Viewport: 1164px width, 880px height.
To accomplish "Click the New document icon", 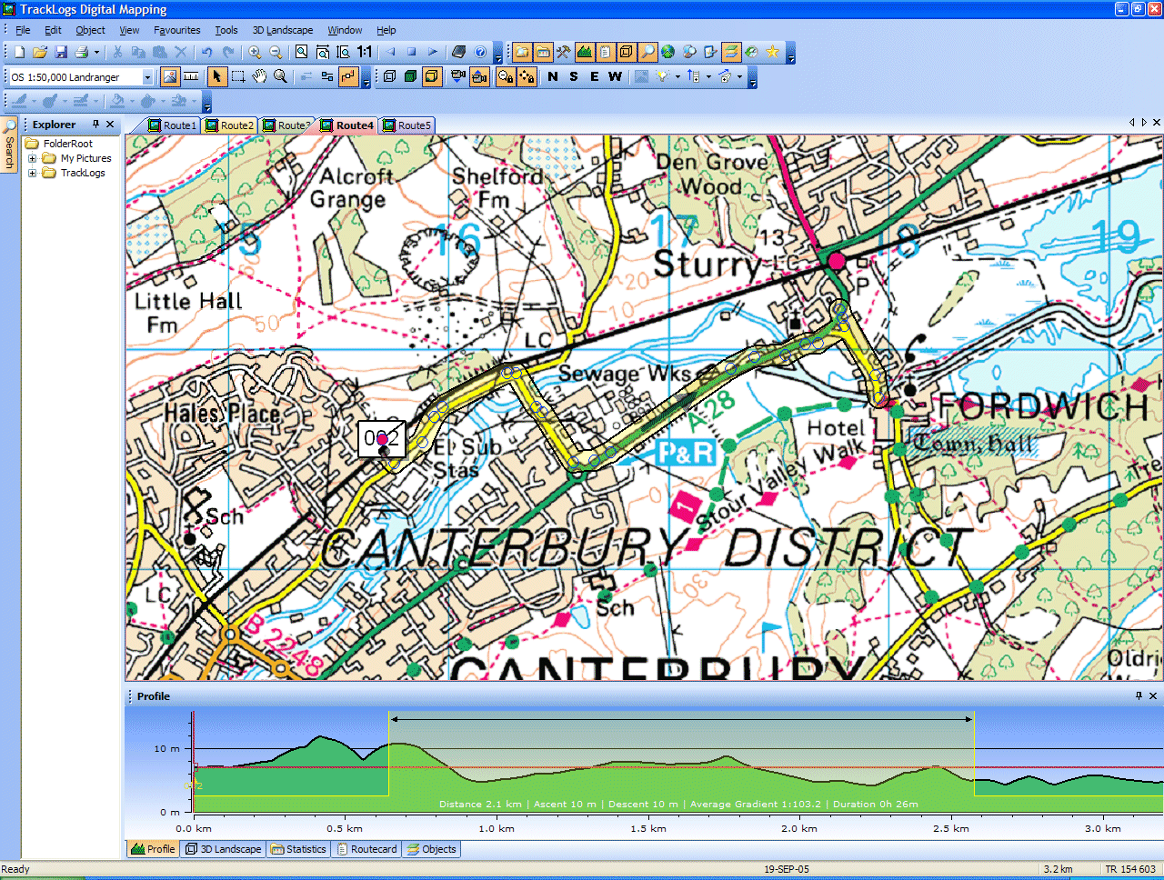I will 18,52.
